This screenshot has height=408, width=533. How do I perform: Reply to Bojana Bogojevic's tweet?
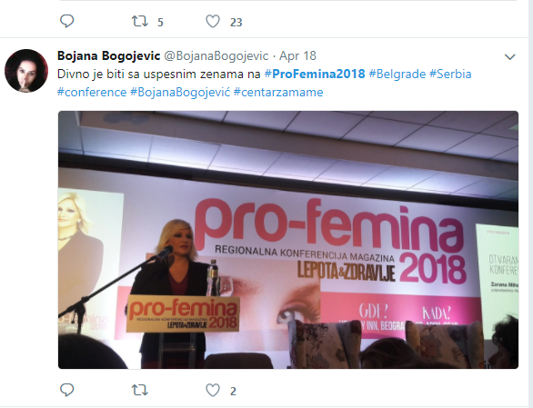pos(66,390)
